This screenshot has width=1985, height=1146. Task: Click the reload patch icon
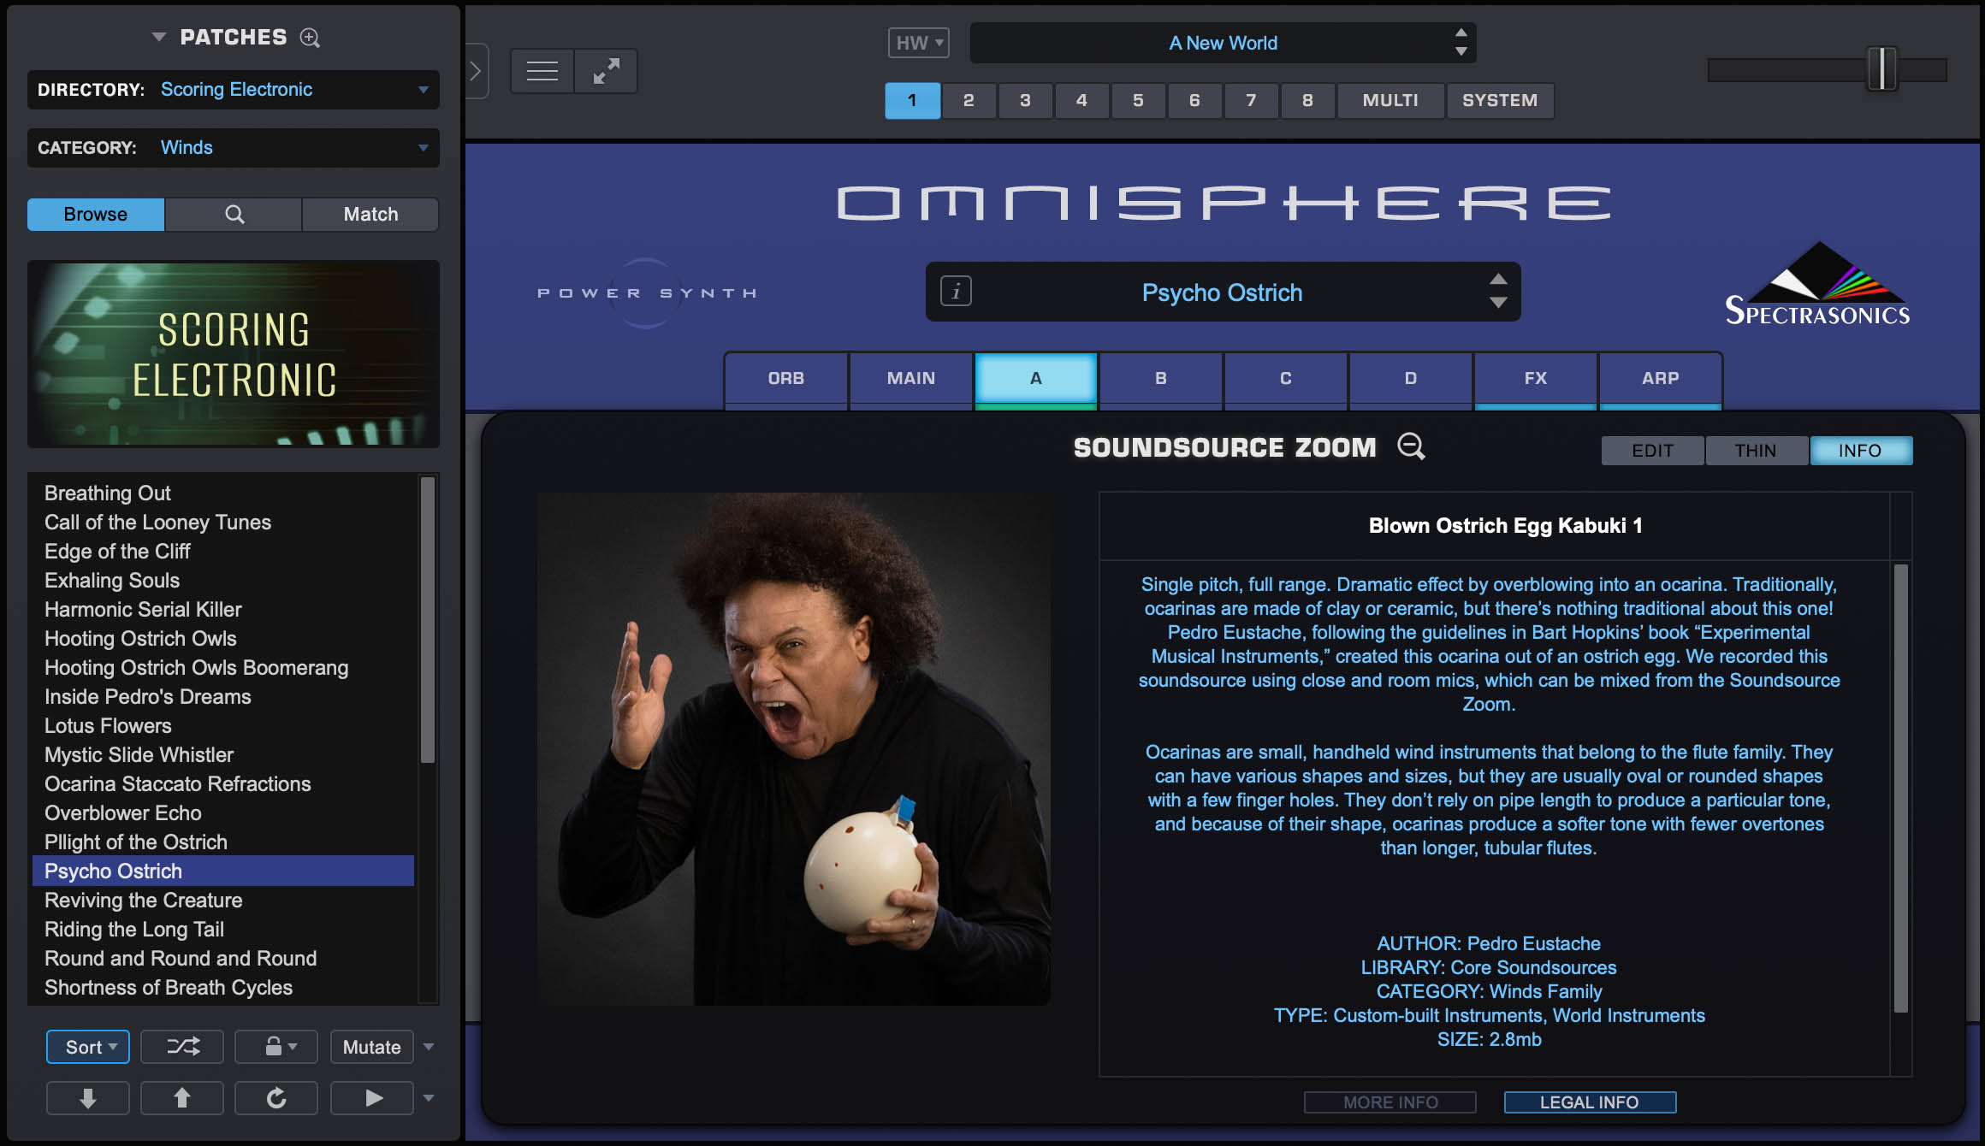[276, 1097]
